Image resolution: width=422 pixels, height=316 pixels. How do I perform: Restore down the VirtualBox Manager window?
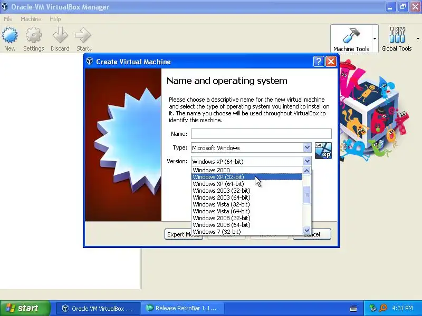pyautogui.click(x=403, y=7)
